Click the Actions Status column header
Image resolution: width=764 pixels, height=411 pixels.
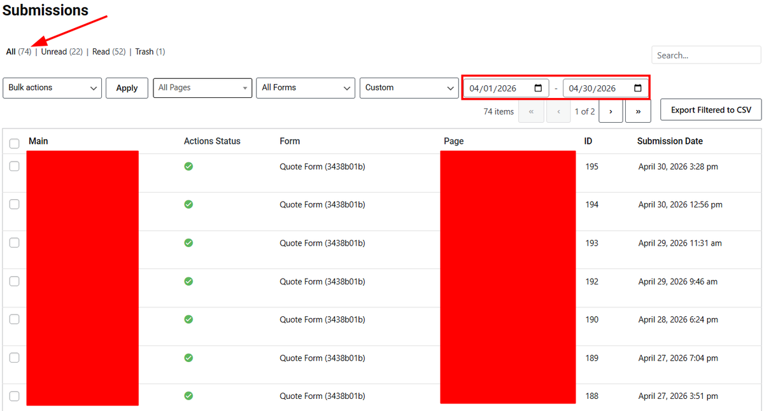pos(212,141)
